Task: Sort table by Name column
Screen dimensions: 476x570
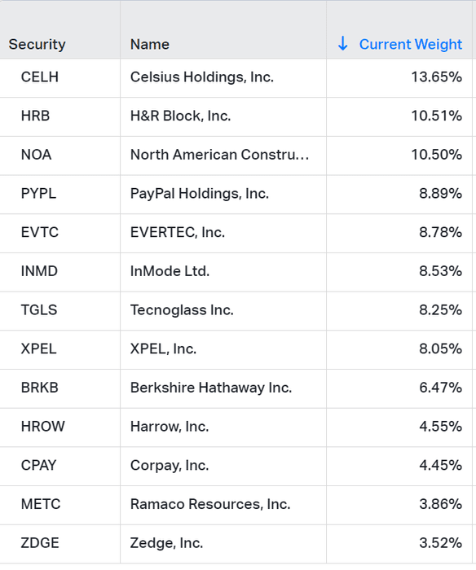Action: [150, 44]
